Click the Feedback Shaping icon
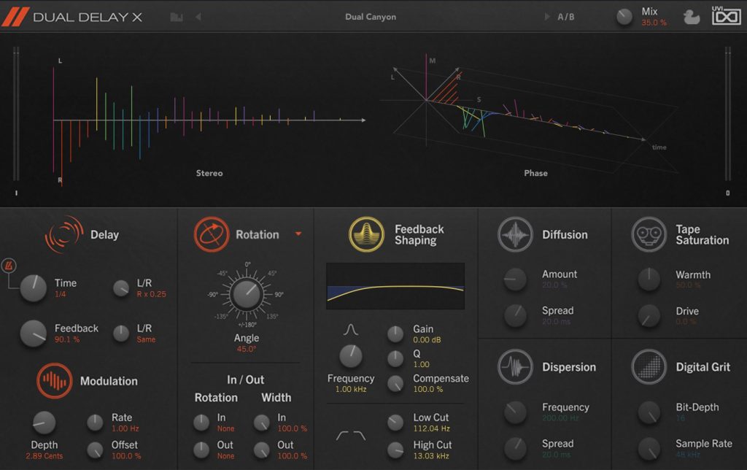Image resolution: width=747 pixels, height=470 pixels. [x=366, y=234]
